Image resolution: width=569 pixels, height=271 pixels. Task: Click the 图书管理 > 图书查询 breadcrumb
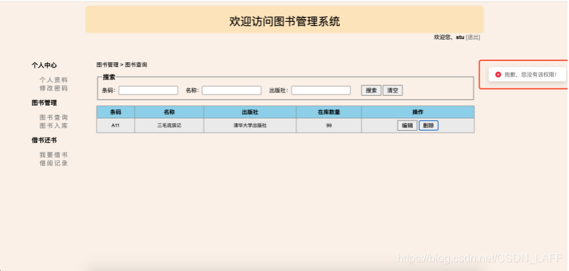tap(121, 65)
